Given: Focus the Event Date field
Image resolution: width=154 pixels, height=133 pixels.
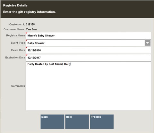Looking at the screenshot, I should point(88,50).
